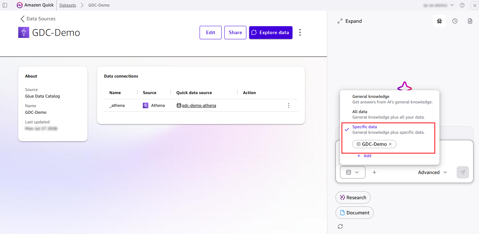
Task: Click the Document button
Action: [354, 213]
